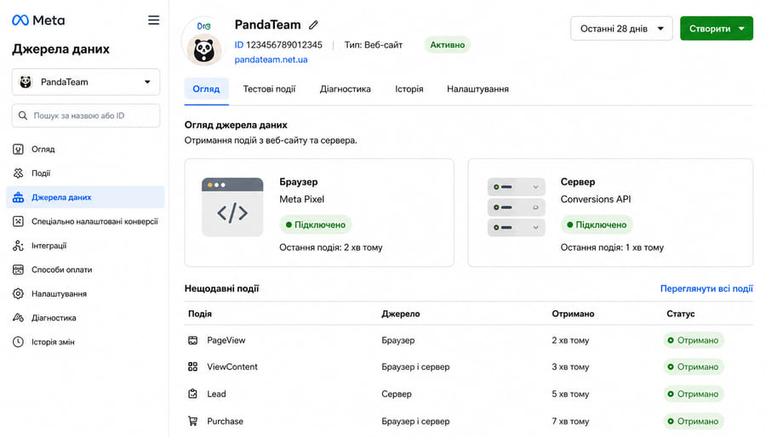Screen dimensions: 766x437
Task: Click the Джерела даних sidebar icon
Action: click(18, 197)
